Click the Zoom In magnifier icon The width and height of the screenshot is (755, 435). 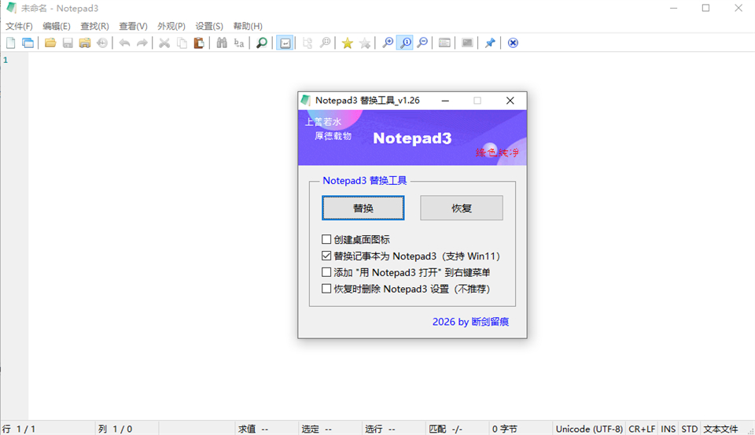(x=388, y=43)
